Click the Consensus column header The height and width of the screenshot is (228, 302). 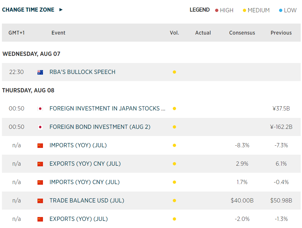242,33
